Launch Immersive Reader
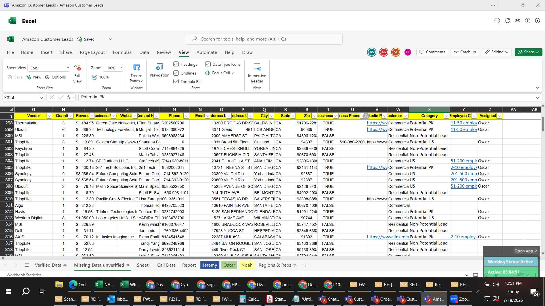The image size is (545, 306). (x=257, y=73)
